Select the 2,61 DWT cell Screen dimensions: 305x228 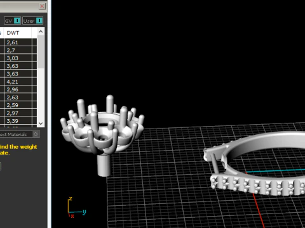tap(18, 42)
